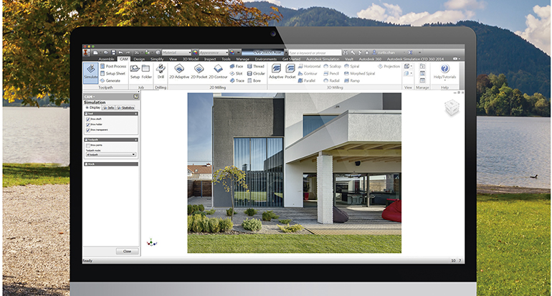Open the Statistics tab in Simulation panel
This screenshot has width=552, height=296.
pos(127,108)
